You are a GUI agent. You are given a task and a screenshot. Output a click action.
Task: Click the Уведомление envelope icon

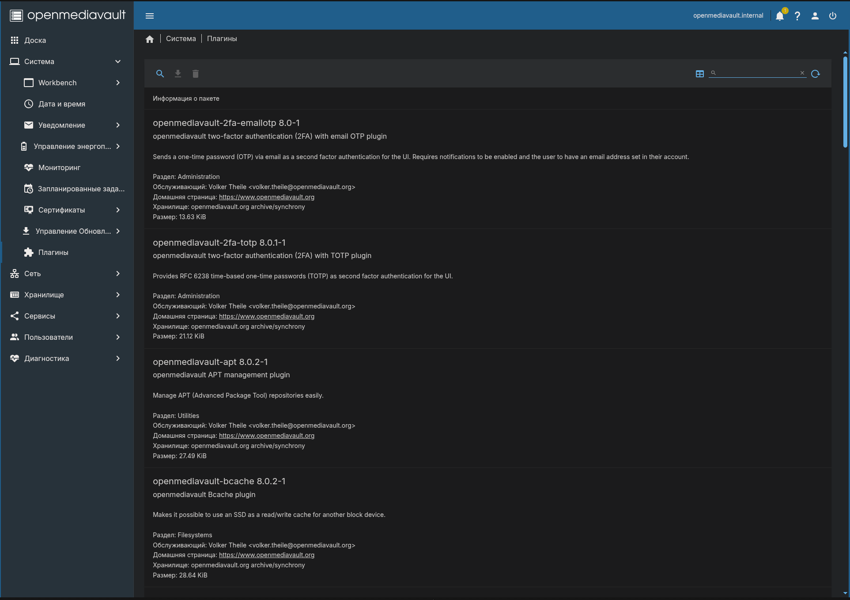click(29, 125)
